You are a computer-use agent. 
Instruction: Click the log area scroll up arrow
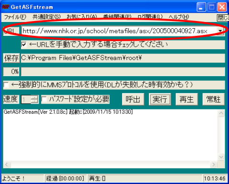(221, 113)
